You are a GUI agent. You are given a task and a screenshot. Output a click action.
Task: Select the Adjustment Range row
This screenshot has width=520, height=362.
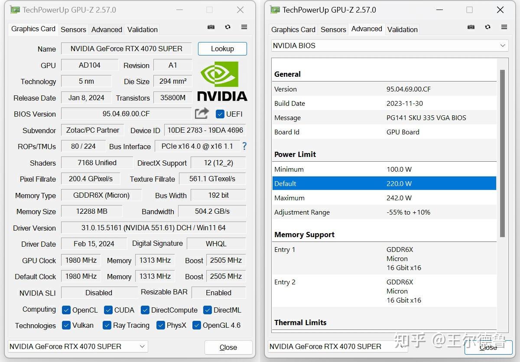click(x=384, y=212)
